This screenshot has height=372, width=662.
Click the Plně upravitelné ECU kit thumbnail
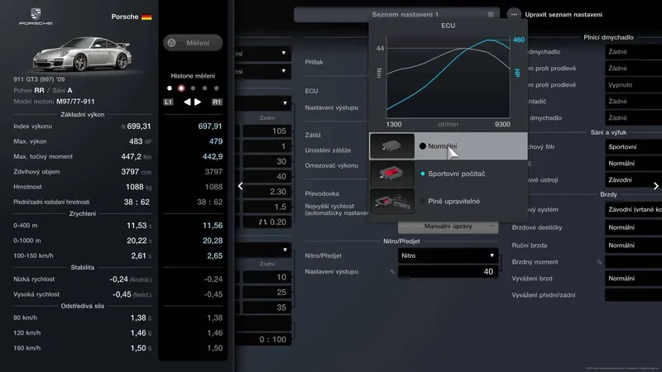[x=391, y=201]
